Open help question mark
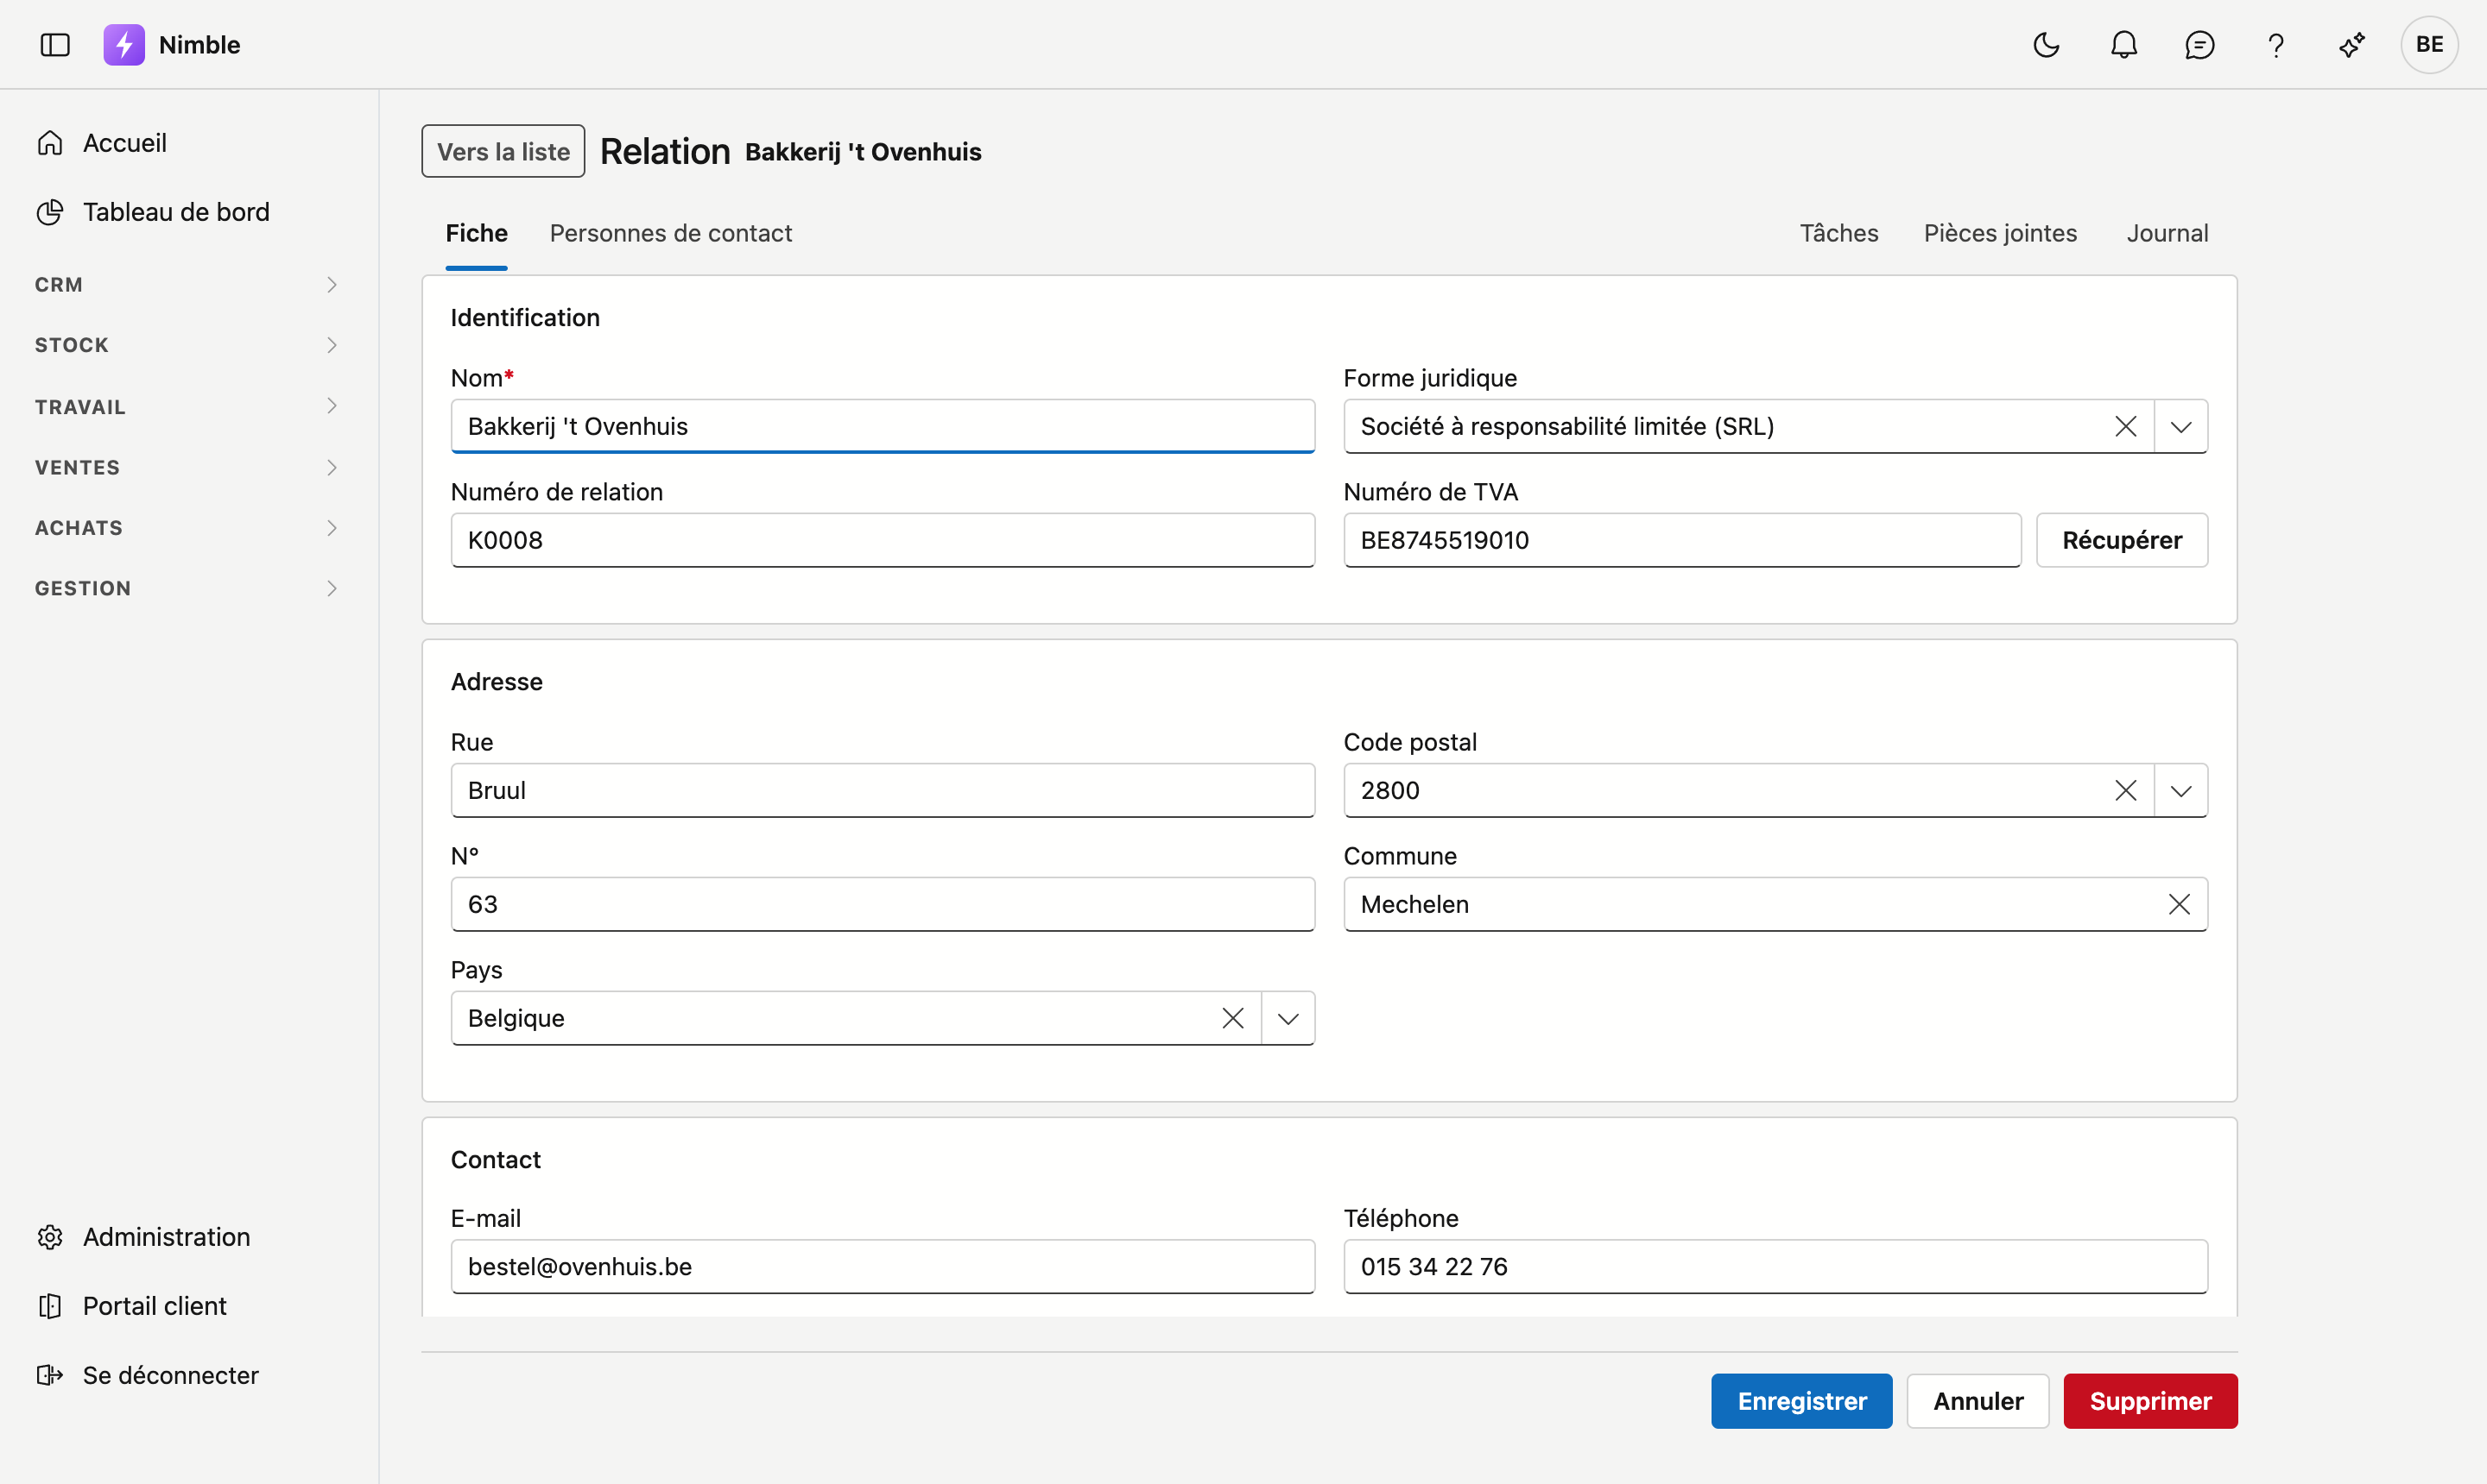The height and width of the screenshot is (1484, 2487). (x=2275, y=45)
